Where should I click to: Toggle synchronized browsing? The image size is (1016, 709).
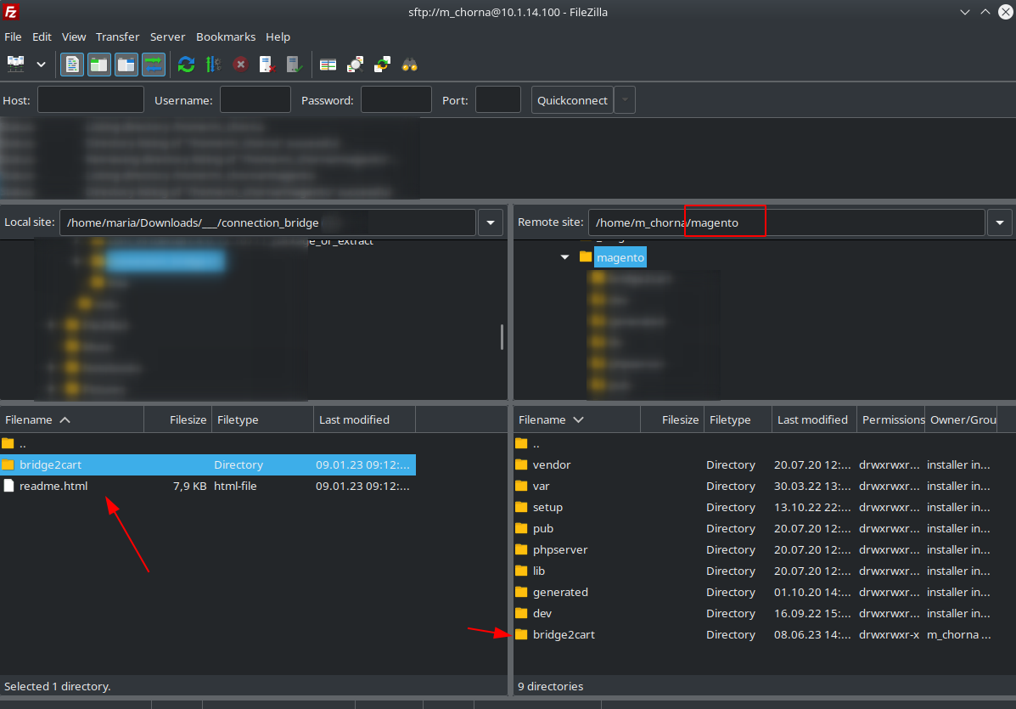pos(382,65)
